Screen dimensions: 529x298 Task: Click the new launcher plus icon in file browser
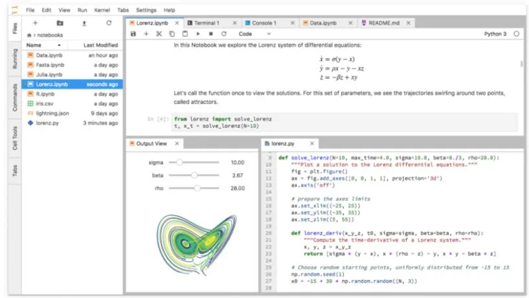coord(35,23)
